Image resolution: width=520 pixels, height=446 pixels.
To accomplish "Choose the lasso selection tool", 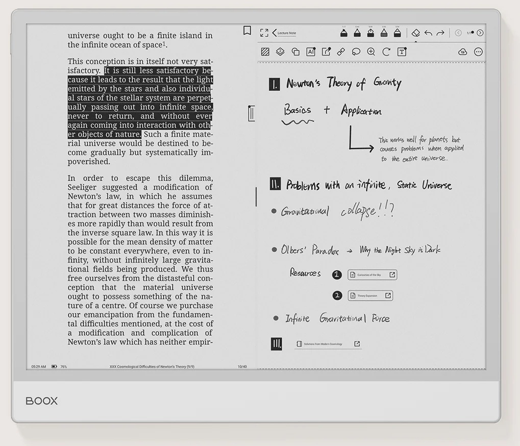I will pos(356,52).
